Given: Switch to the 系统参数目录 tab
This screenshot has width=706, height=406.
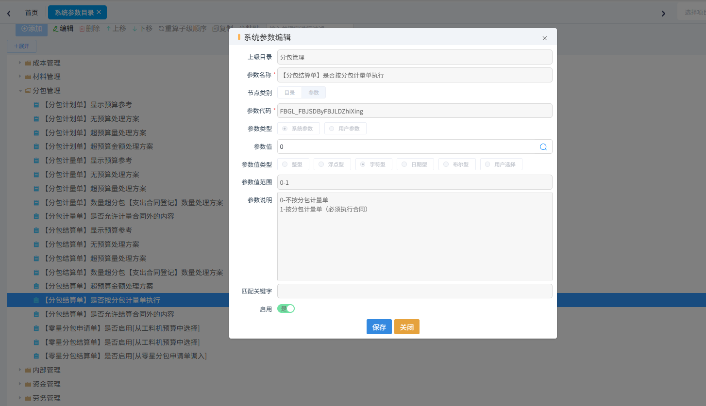Looking at the screenshot, I should pos(77,12).
